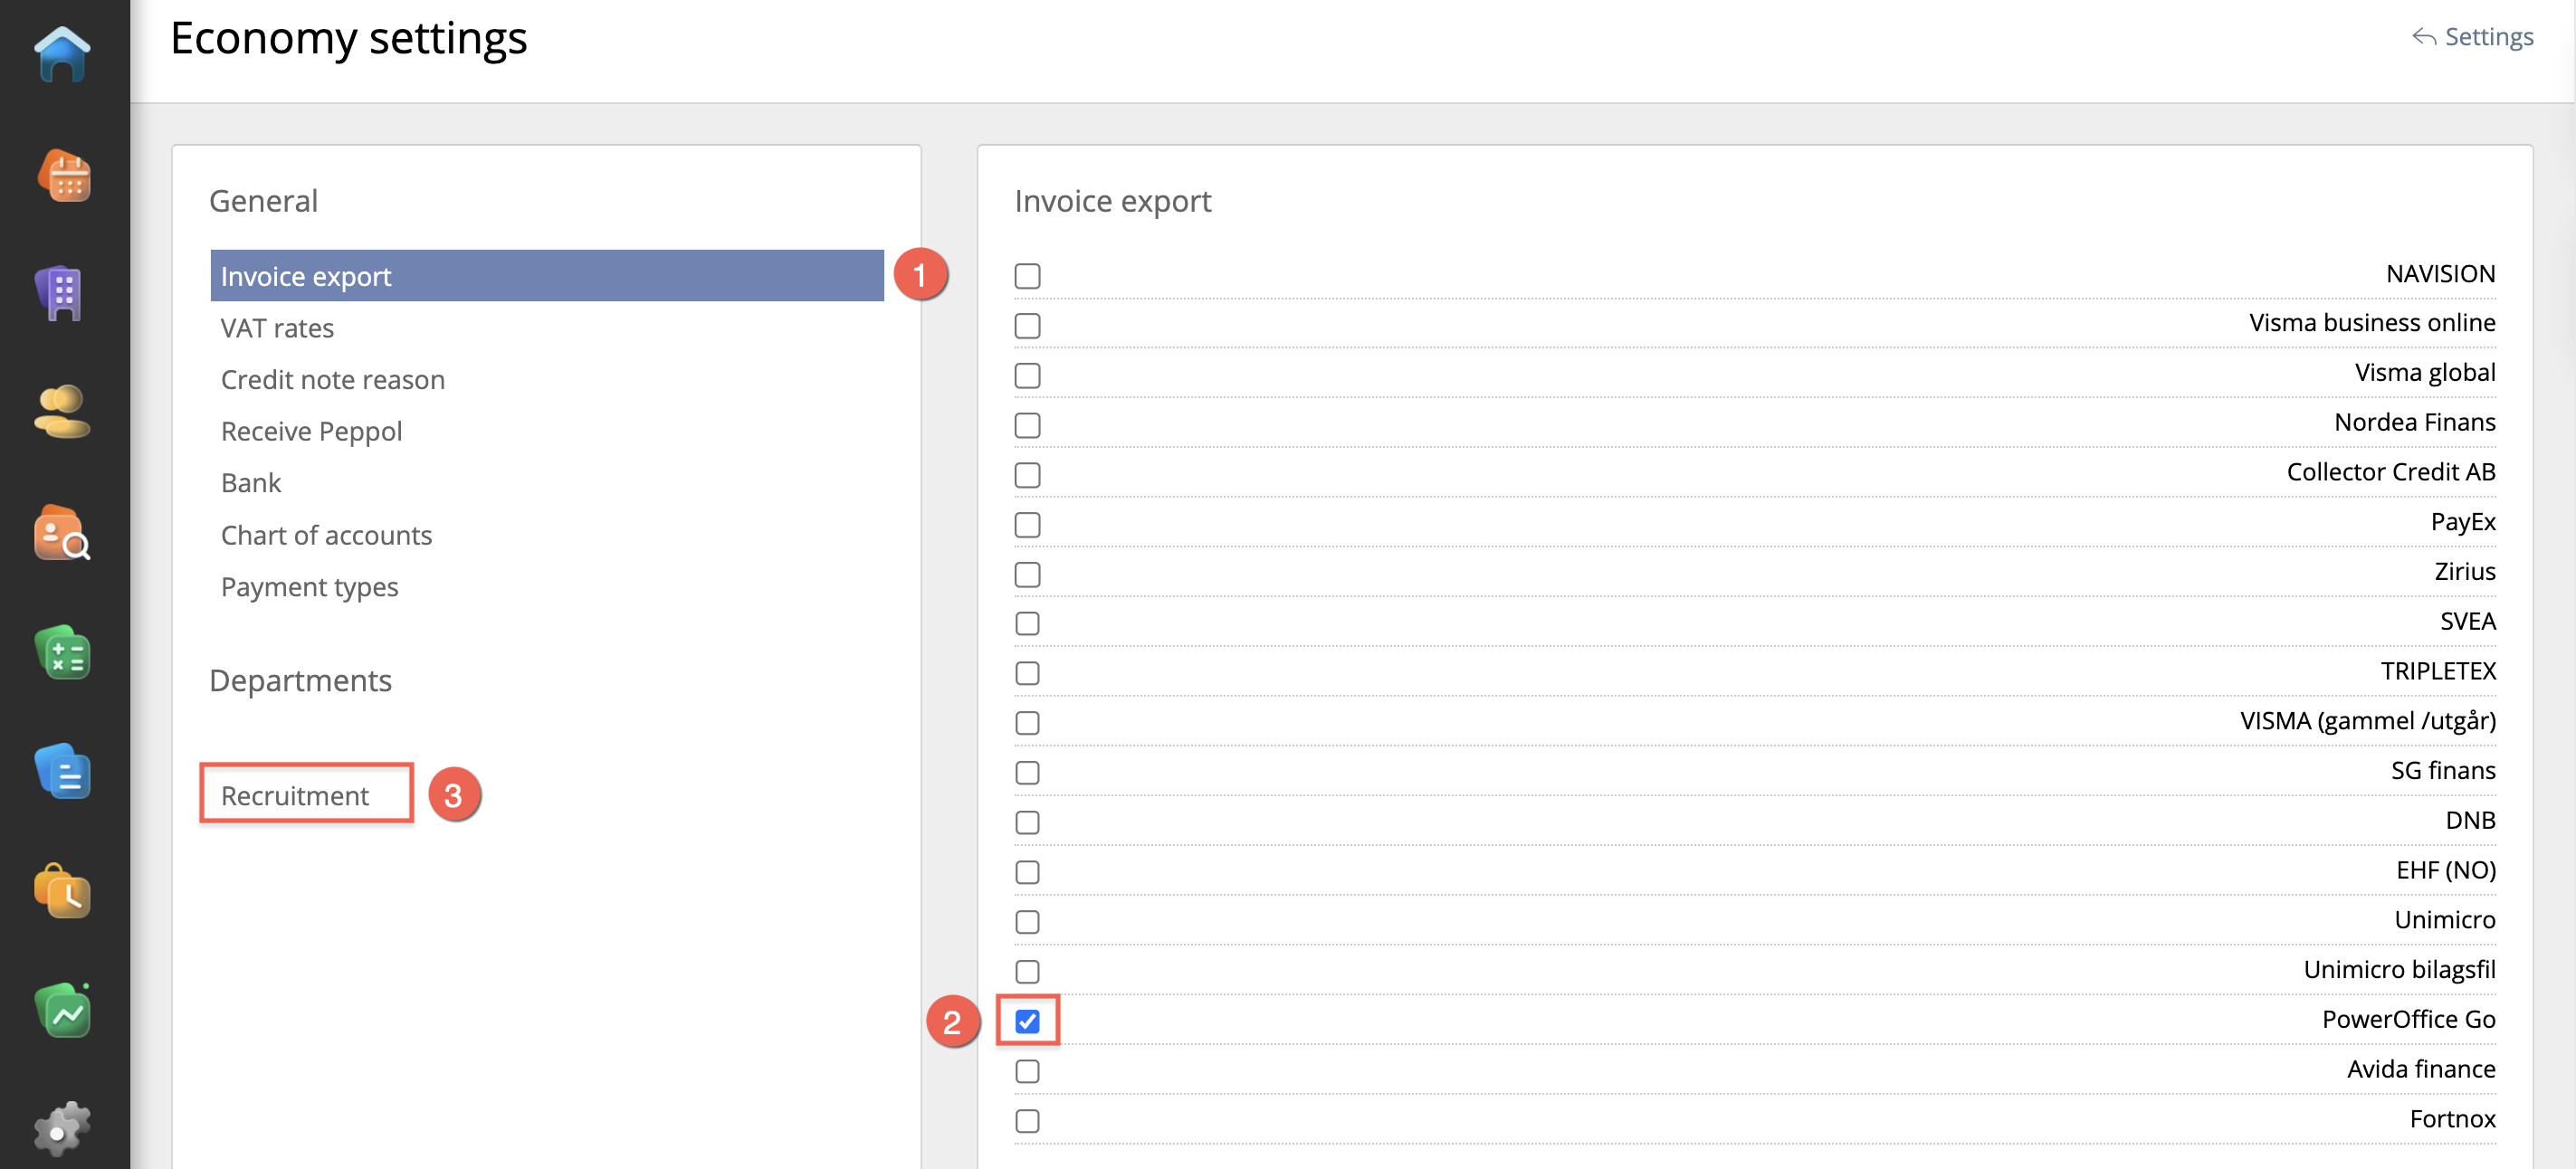The width and height of the screenshot is (2576, 1169).
Task: Check the TRIPLETEX export option
Action: (1027, 673)
